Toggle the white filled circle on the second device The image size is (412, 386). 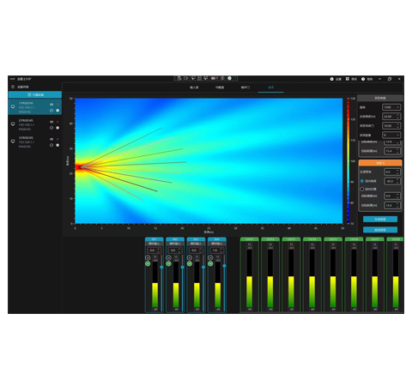click(x=58, y=128)
